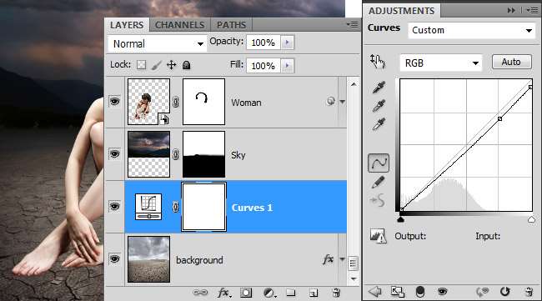This screenshot has height=301, width=542.
Task: Hide the Sky layer
Action: point(114,153)
